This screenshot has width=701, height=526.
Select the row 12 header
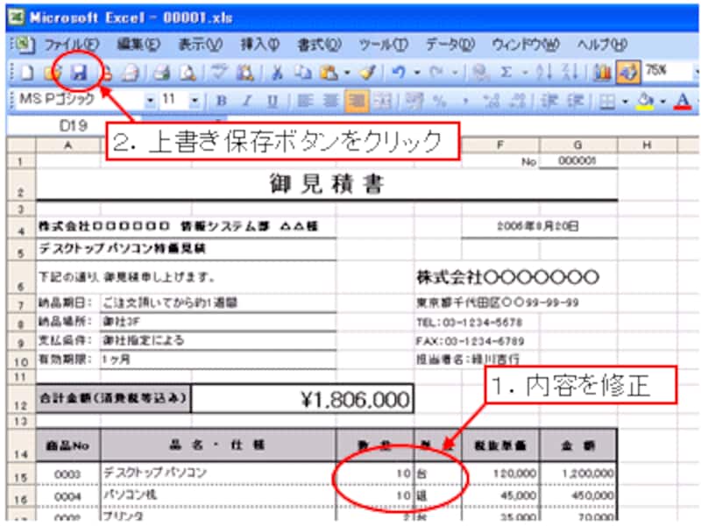click(x=21, y=398)
